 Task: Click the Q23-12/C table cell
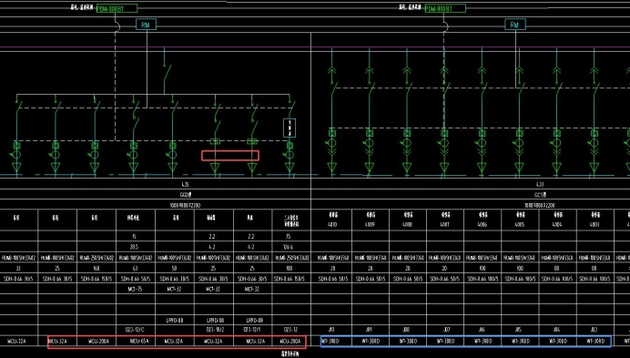[135, 330]
